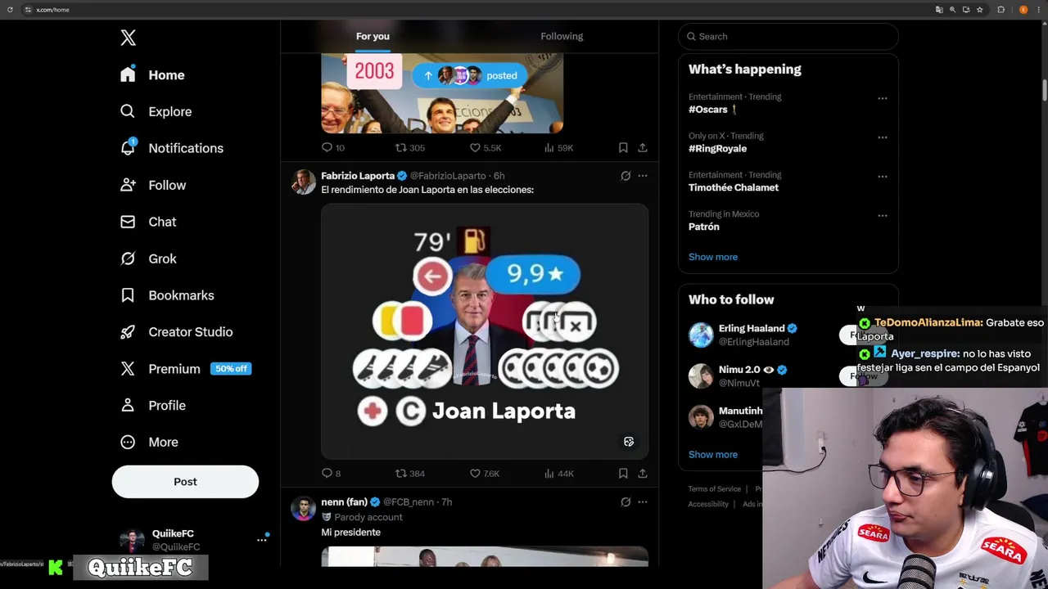The image size is (1048, 589).
Task: Open more options for #Oscars trend
Action: click(x=882, y=98)
